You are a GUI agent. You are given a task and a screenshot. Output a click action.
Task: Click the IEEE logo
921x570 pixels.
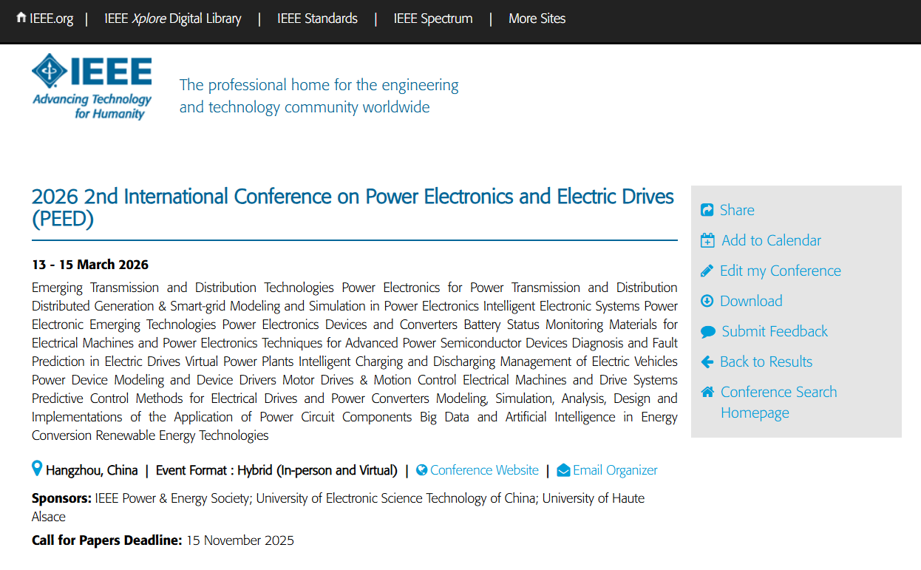[92, 86]
